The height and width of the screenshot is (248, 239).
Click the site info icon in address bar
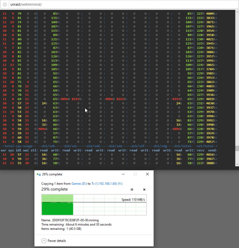tap(5, 4)
